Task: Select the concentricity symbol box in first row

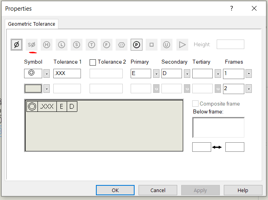Action: tap(33, 74)
